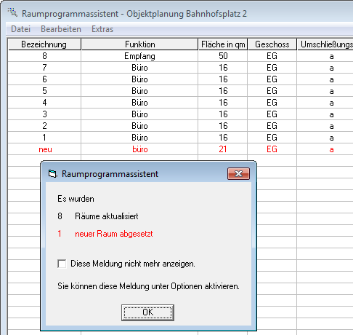Select the row with Bezeichnung 5

(180, 91)
